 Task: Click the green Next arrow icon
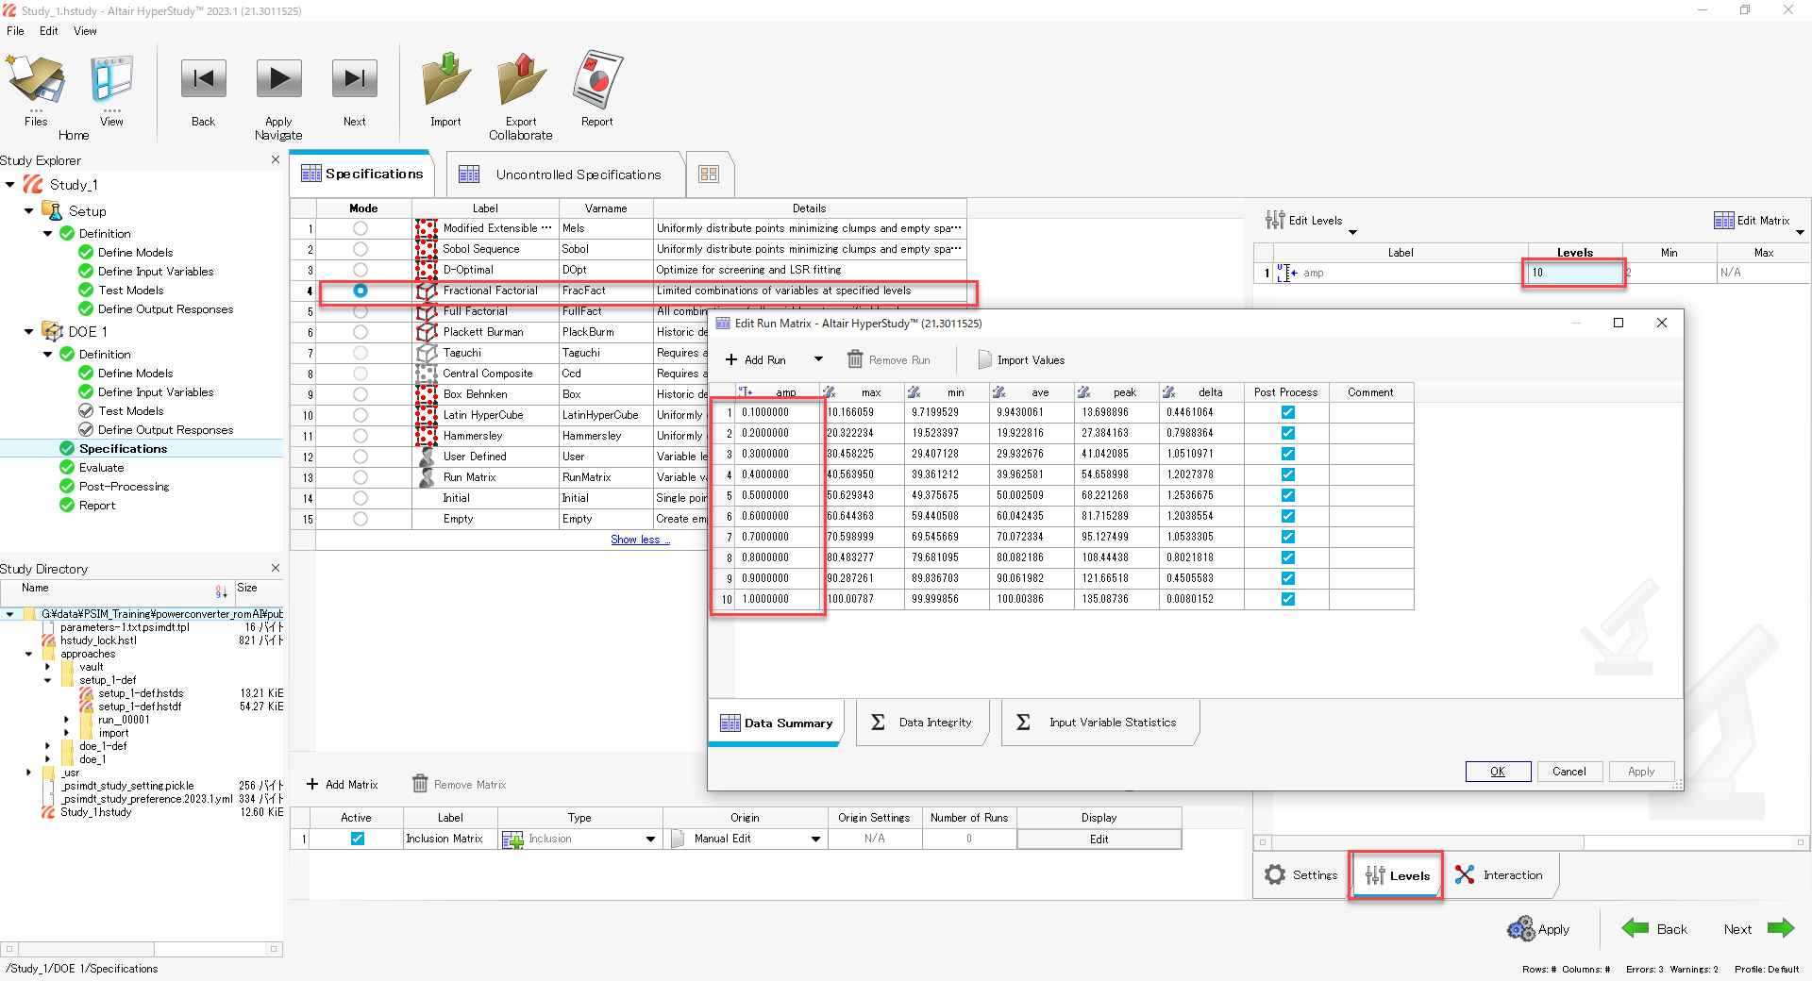(x=1781, y=928)
